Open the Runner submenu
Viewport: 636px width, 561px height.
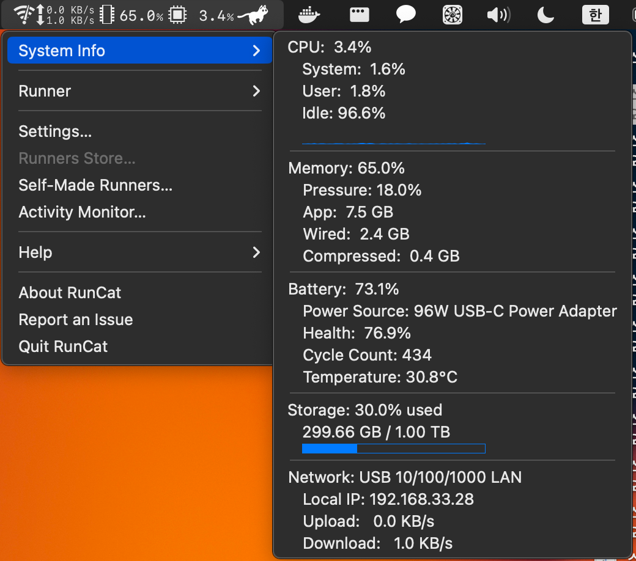pyautogui.click(x=139, y=91)
